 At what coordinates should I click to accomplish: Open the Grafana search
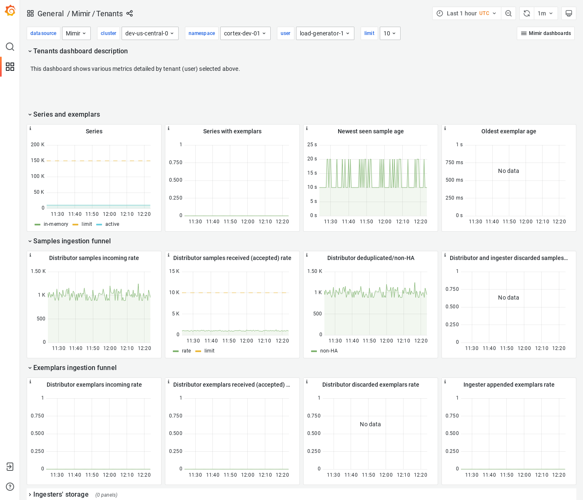click(10, 47)
